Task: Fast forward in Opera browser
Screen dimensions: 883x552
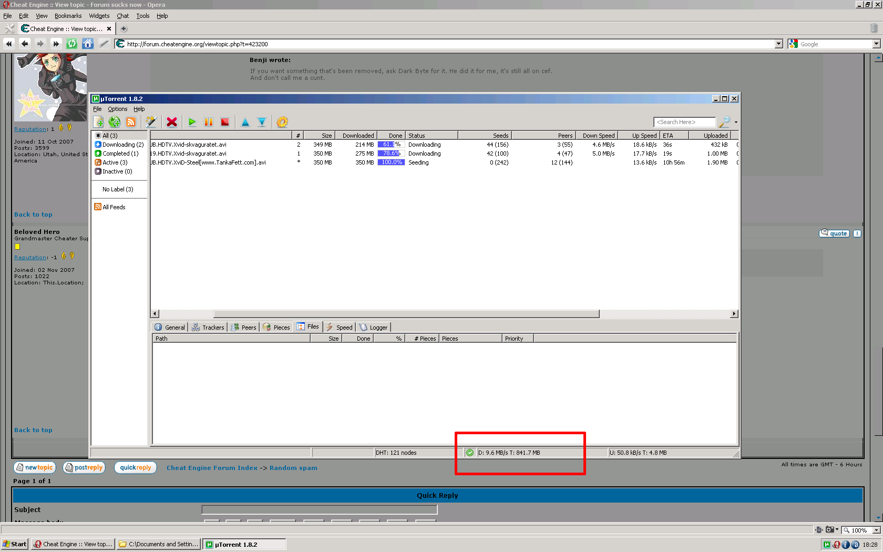Action: tap(56, 44)
